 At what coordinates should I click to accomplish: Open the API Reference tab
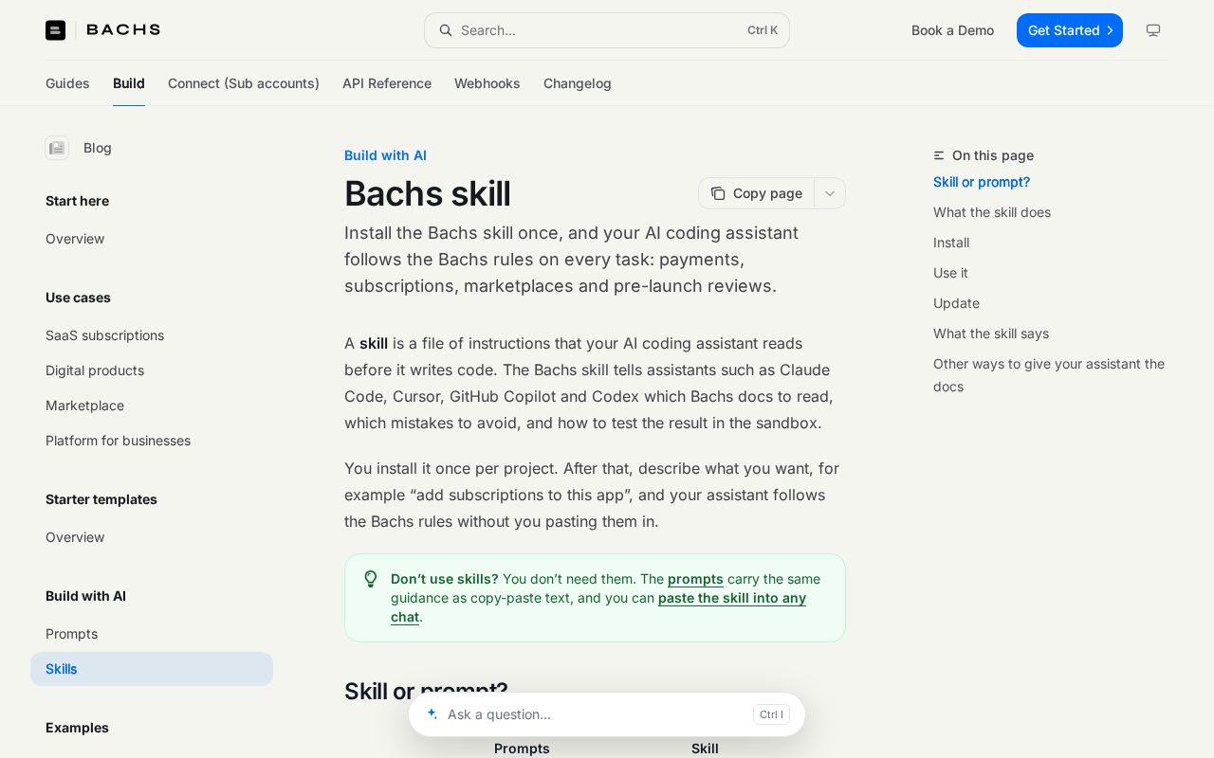tap(387, 83)
